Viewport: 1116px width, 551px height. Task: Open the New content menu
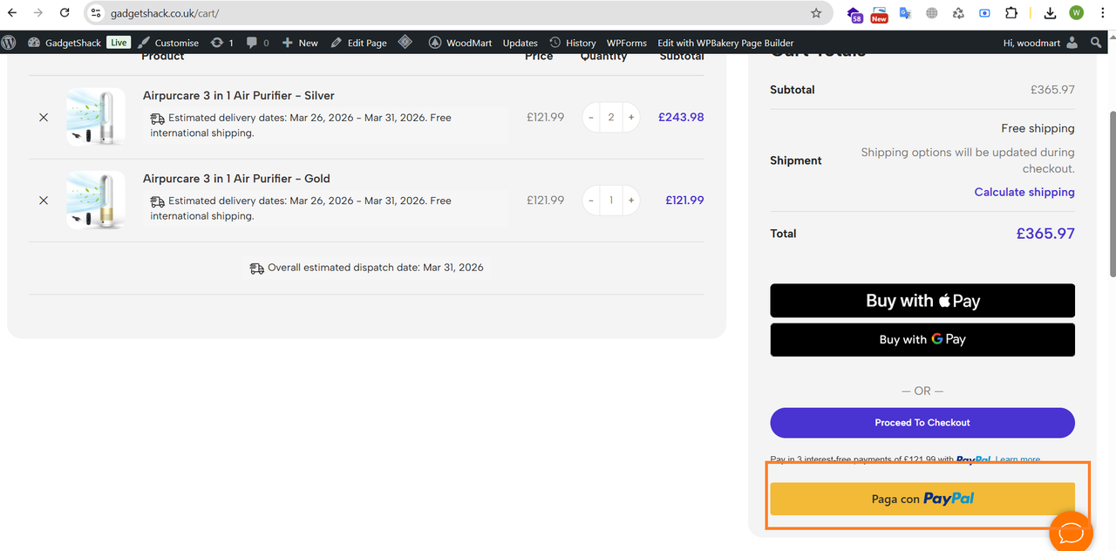300,42
